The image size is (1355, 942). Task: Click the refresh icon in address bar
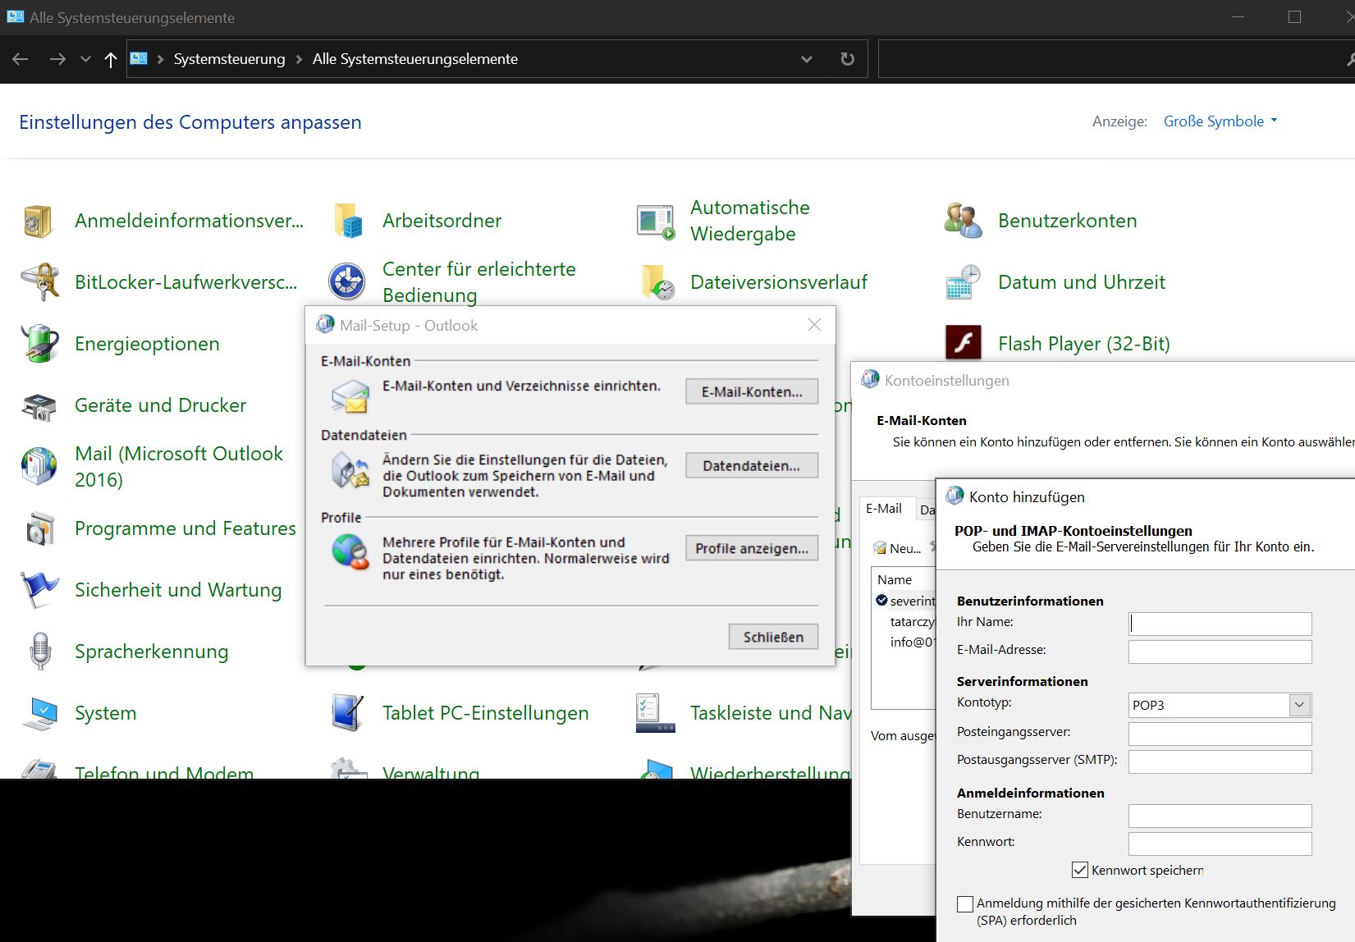[x=848, y=59]
